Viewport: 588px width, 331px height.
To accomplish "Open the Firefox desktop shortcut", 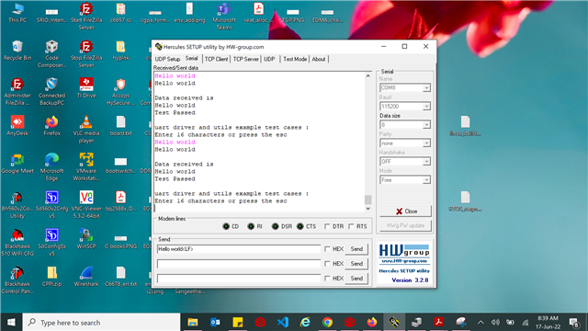I will pyautogui.click(x=51, y=125).
